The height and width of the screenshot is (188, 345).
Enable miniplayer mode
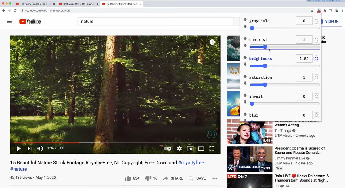click(x=190, y=149)
